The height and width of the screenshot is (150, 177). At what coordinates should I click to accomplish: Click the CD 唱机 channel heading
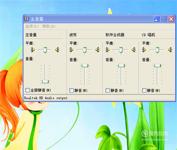pyautogui.click(x=148, y=35)
